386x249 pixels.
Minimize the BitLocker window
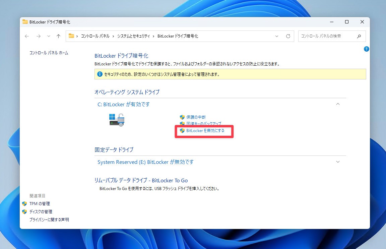coord(332,22)
